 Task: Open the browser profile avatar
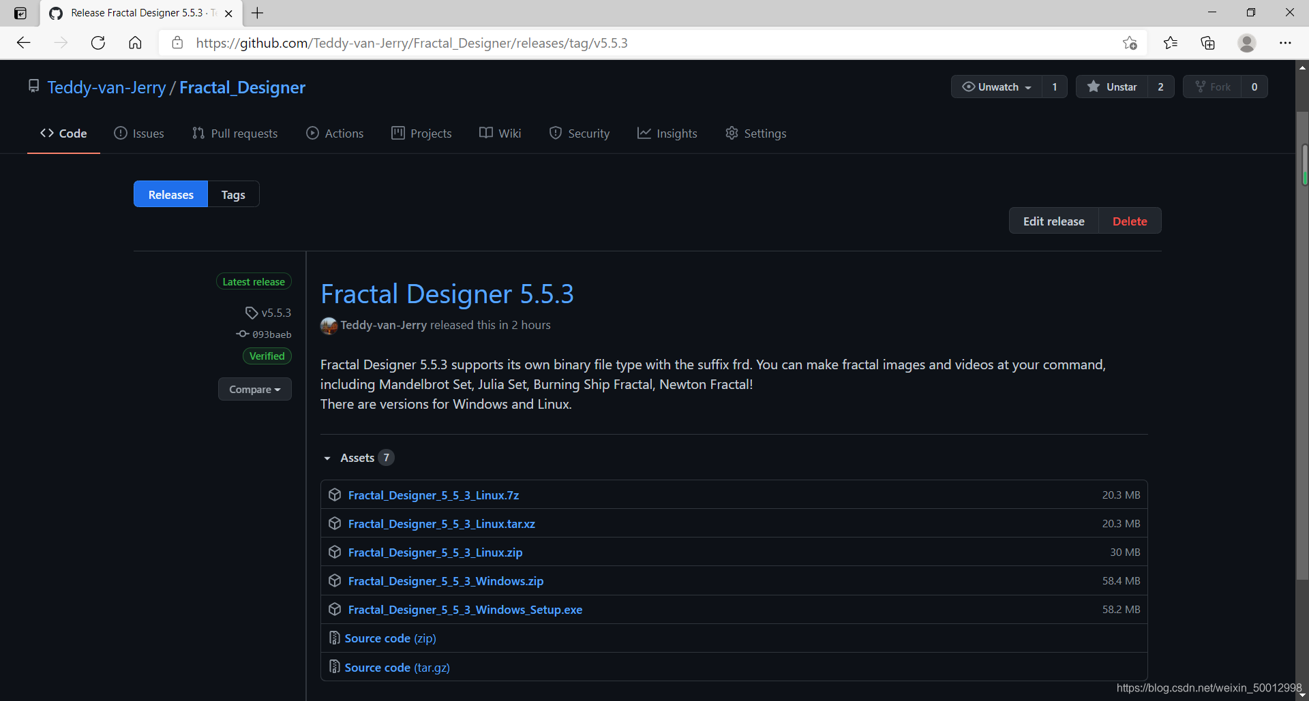tap(1247, 43)
